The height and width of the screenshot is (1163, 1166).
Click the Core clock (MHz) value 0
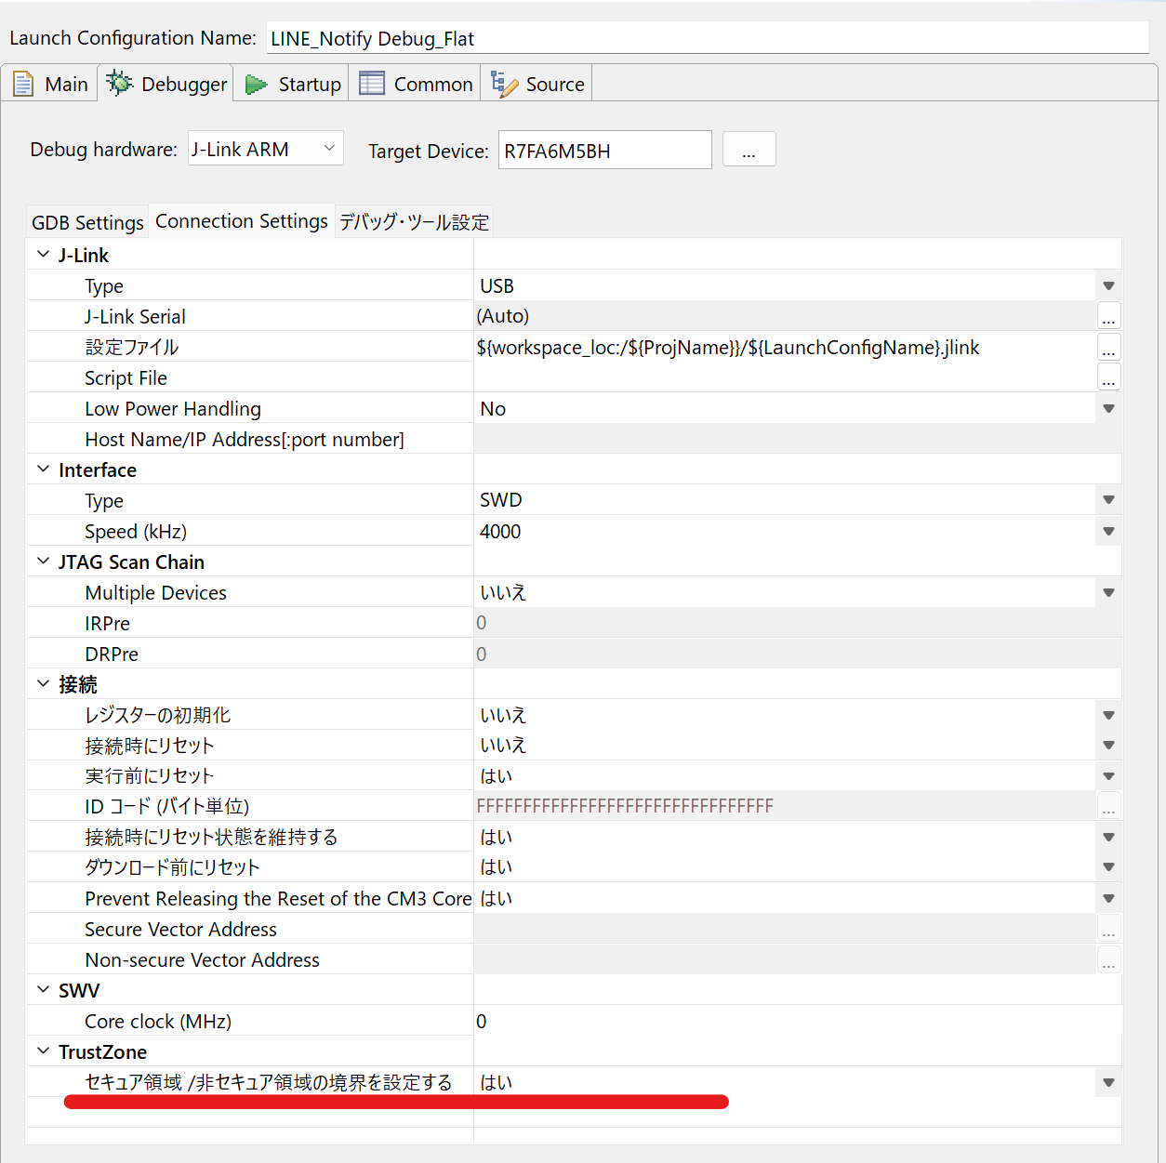coord(481,1021)
